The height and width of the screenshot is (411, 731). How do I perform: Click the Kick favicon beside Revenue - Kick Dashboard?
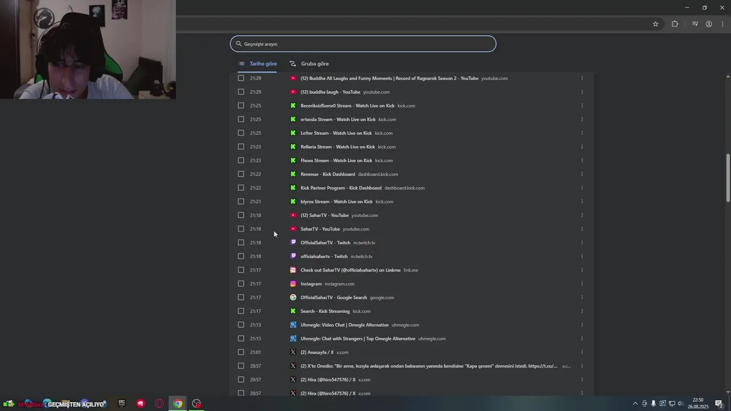[293, 174]
